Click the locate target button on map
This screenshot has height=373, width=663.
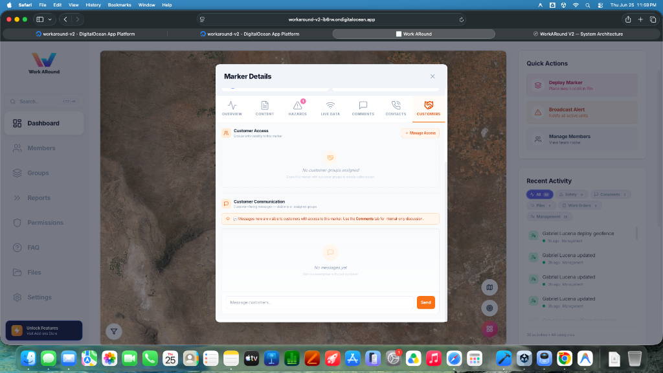click(489, 308)
